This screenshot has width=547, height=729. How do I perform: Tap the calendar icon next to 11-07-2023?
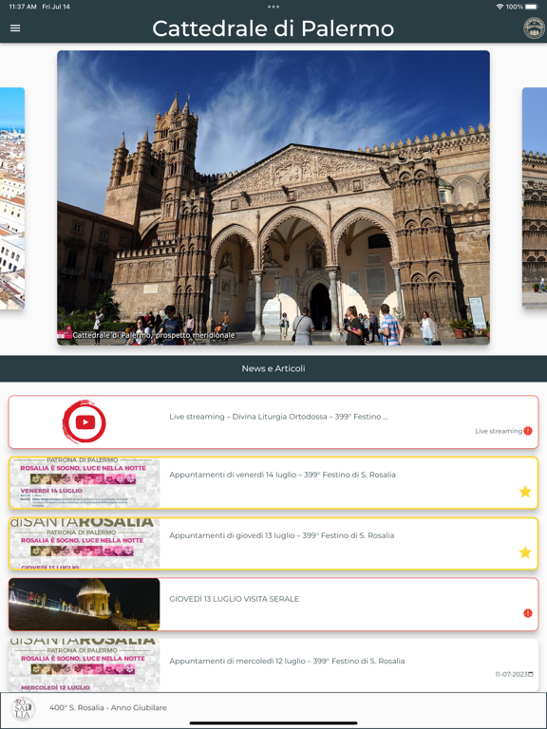click(531, 674)
